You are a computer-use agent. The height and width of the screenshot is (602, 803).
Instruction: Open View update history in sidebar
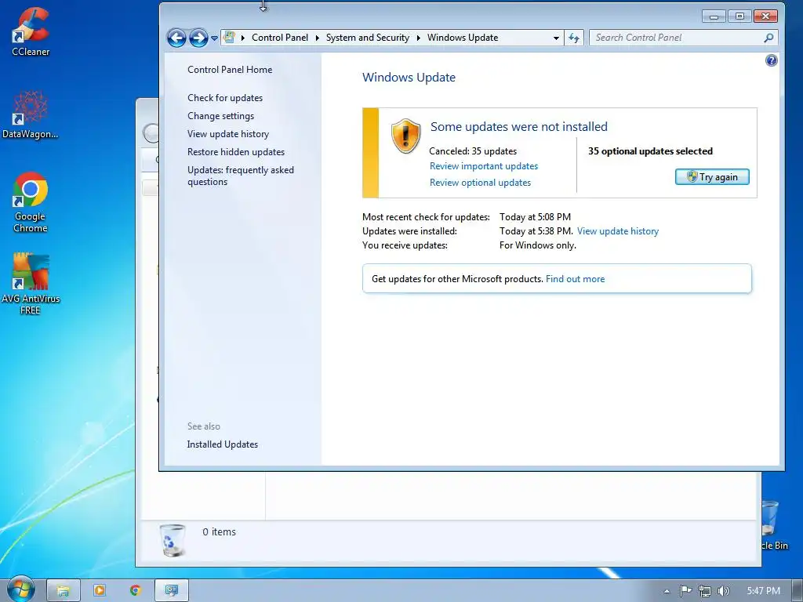point(228,133)
